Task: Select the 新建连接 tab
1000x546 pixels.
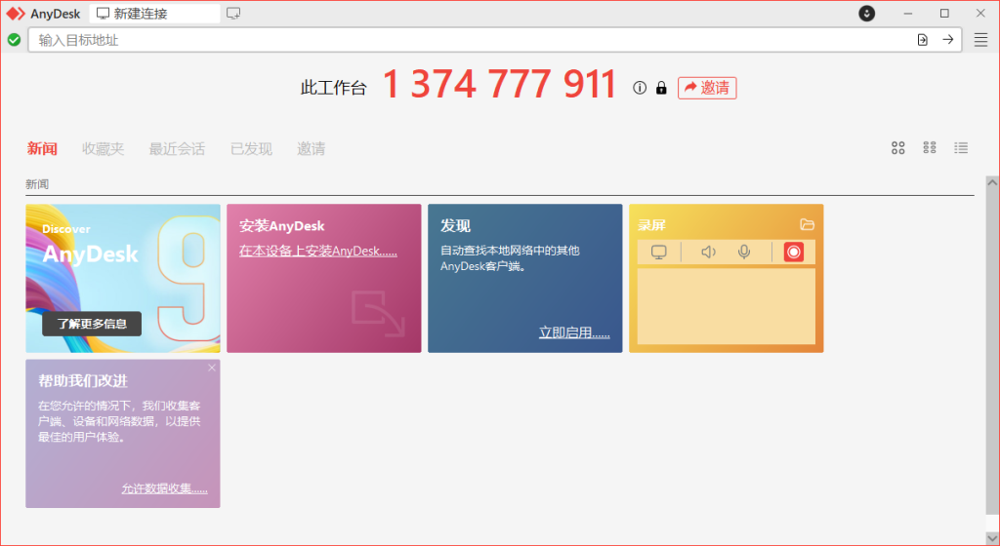Action: pos(155,14)
